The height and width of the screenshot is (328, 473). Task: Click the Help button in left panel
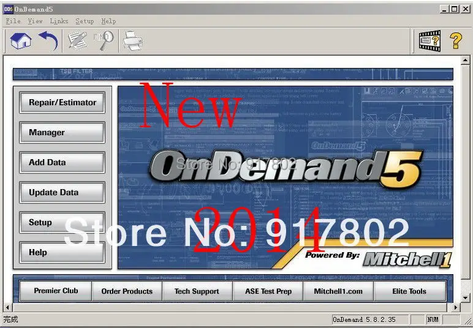click(x=62, y=252)
